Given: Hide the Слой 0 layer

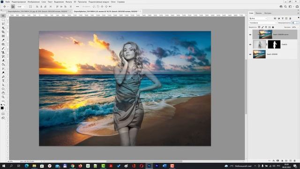Looking at the screenshot, I should [250, 45].
